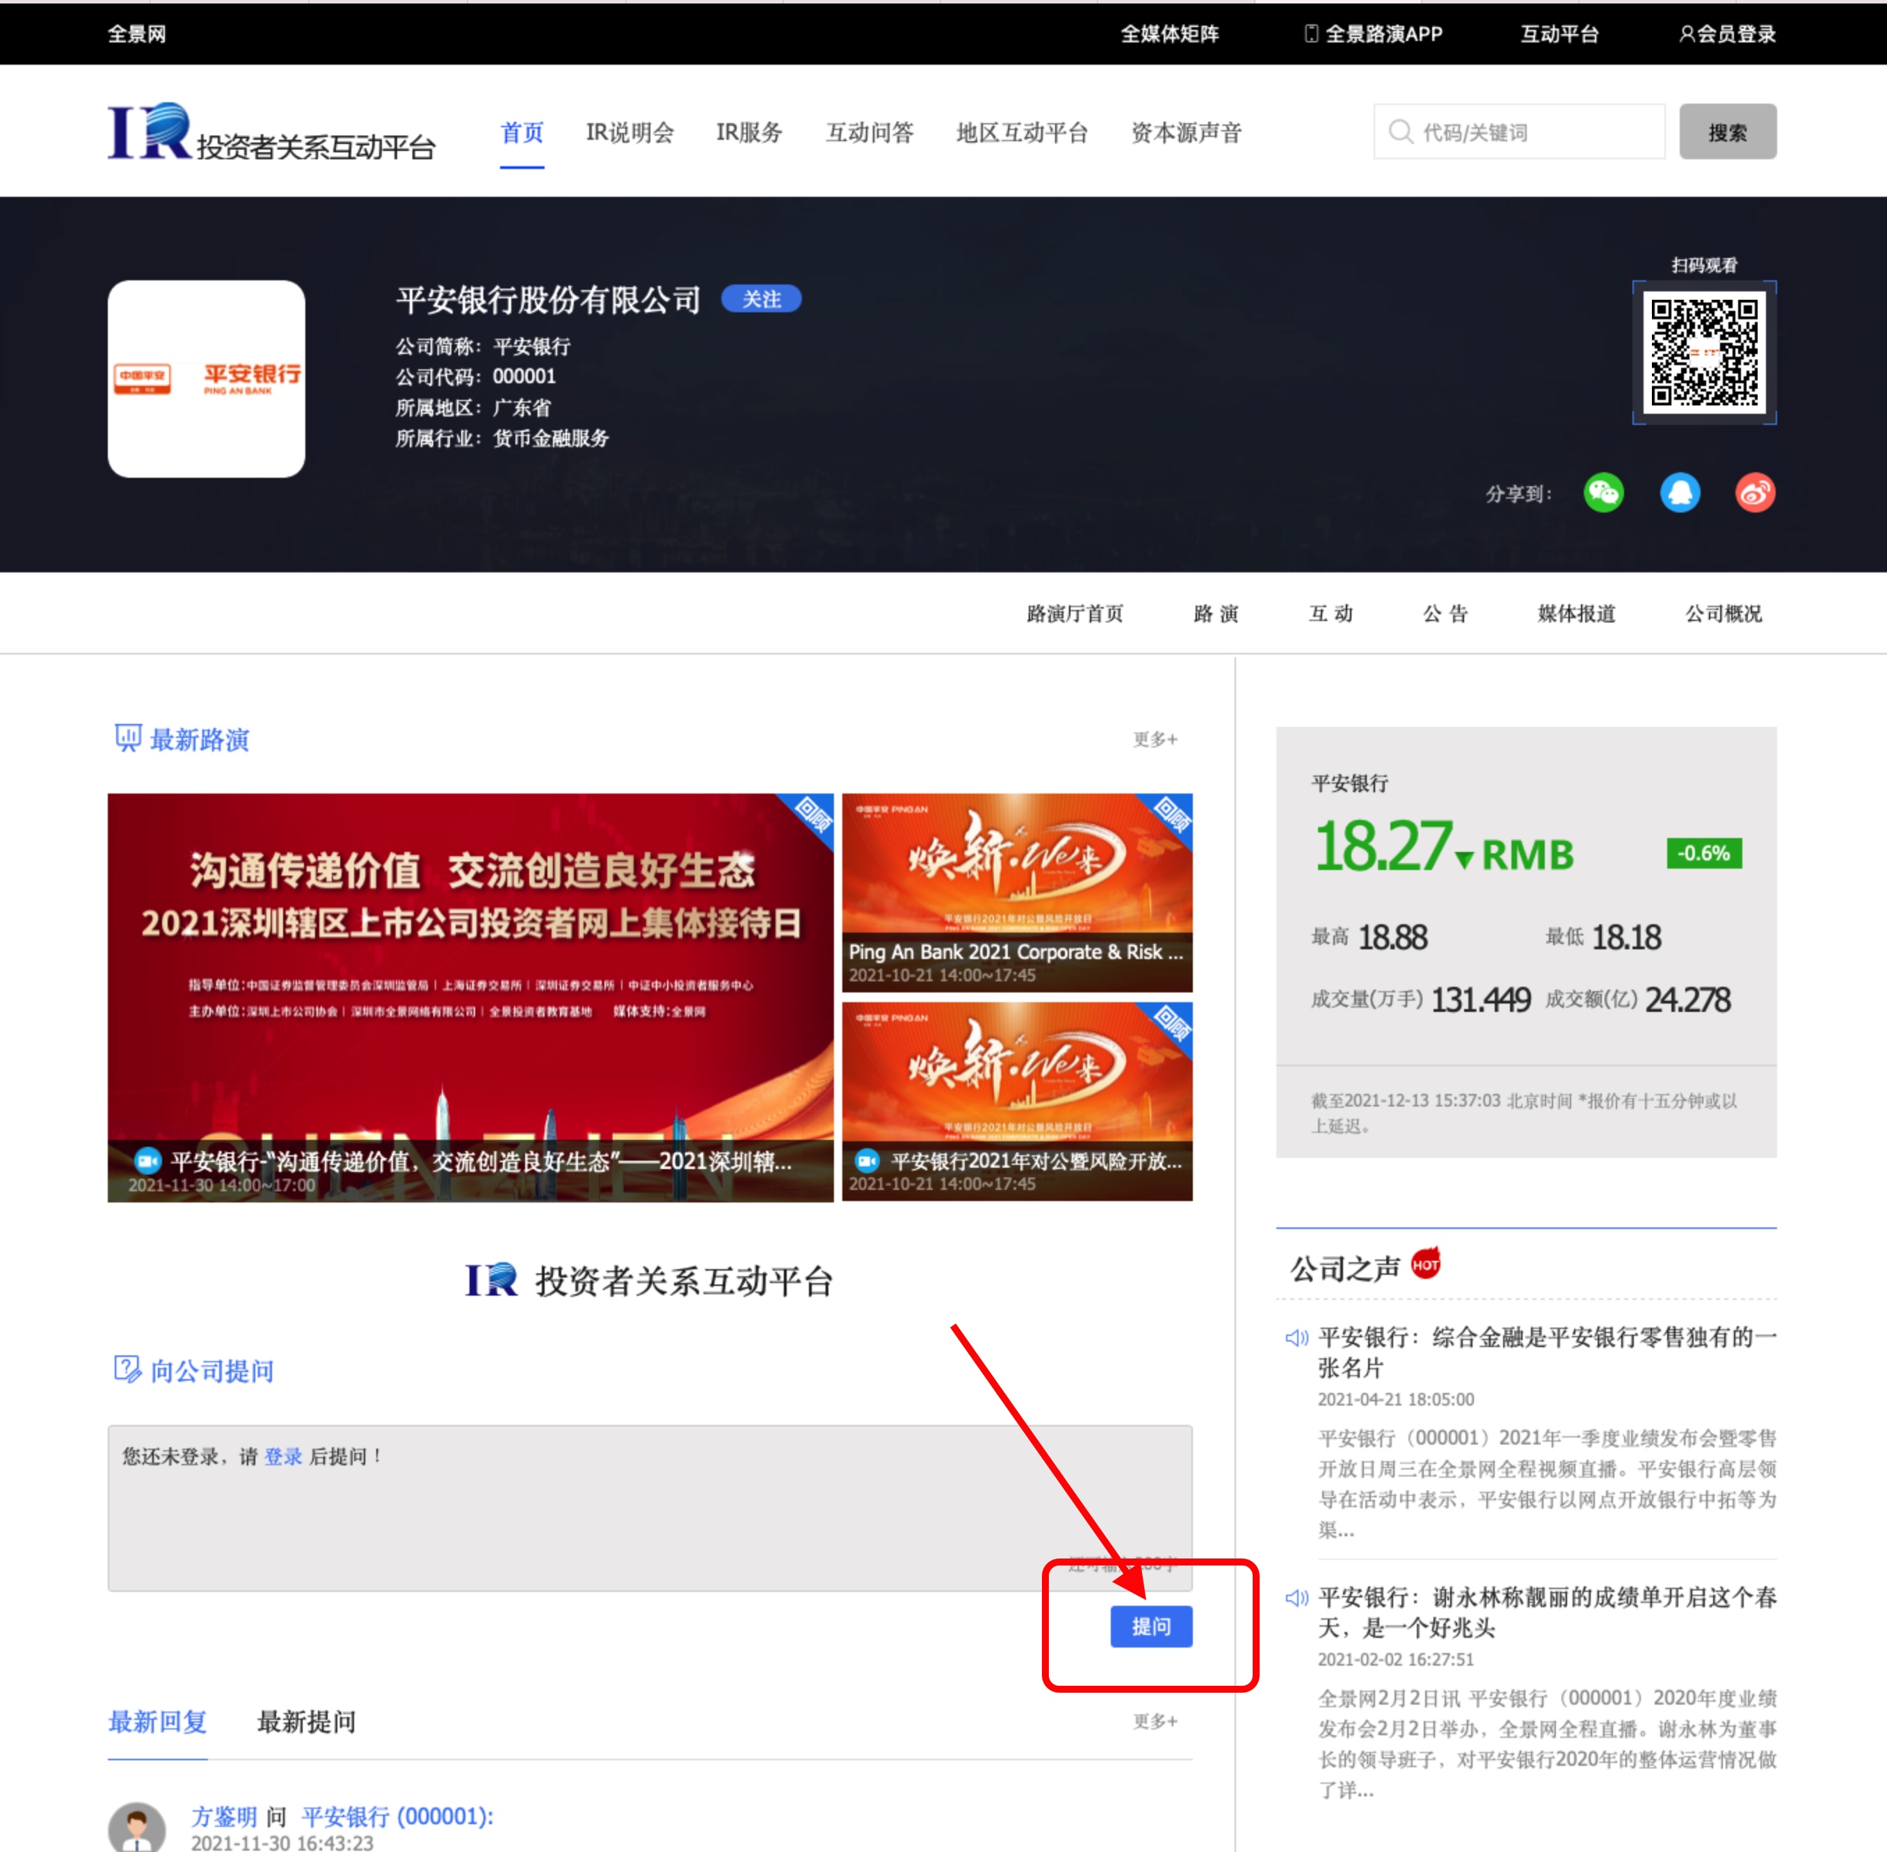Viewport: 1887px width, 1852px height.
Task: Click speaker icon beside 谢永林 news
Action: 1296,1598
